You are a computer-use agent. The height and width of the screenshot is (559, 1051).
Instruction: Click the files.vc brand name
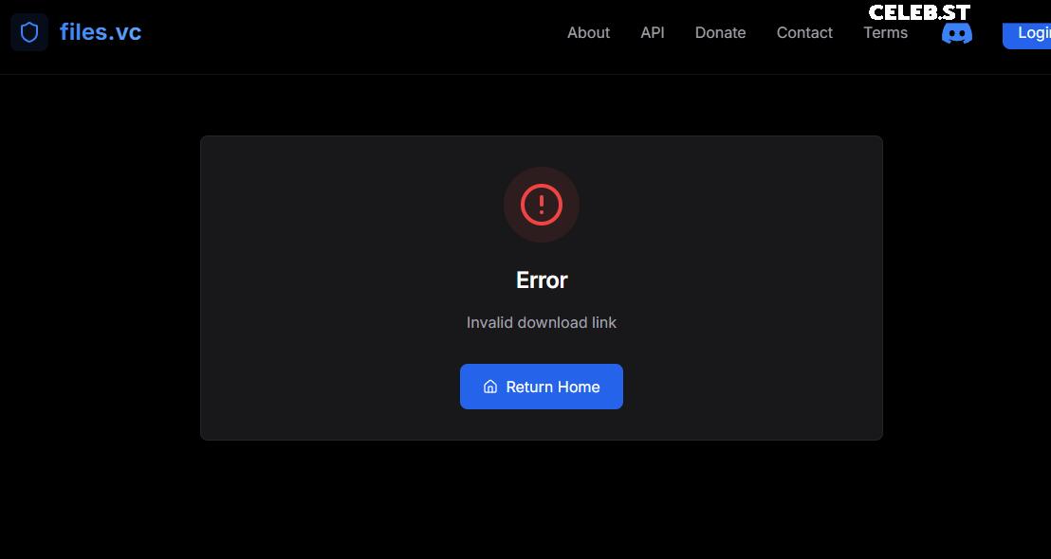pos(101,32)
